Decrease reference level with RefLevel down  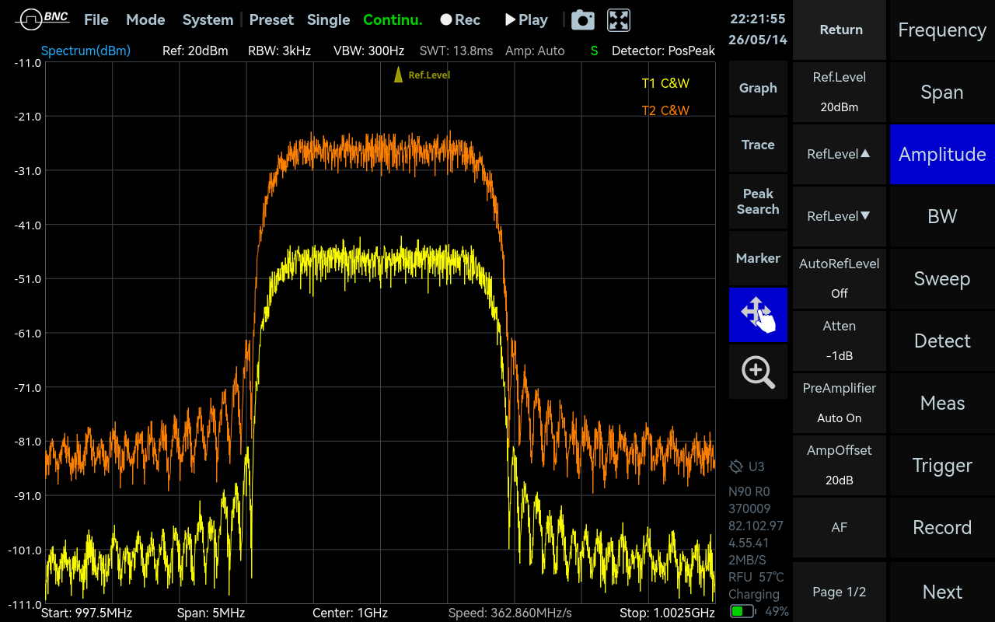click(x=840, y=216)
